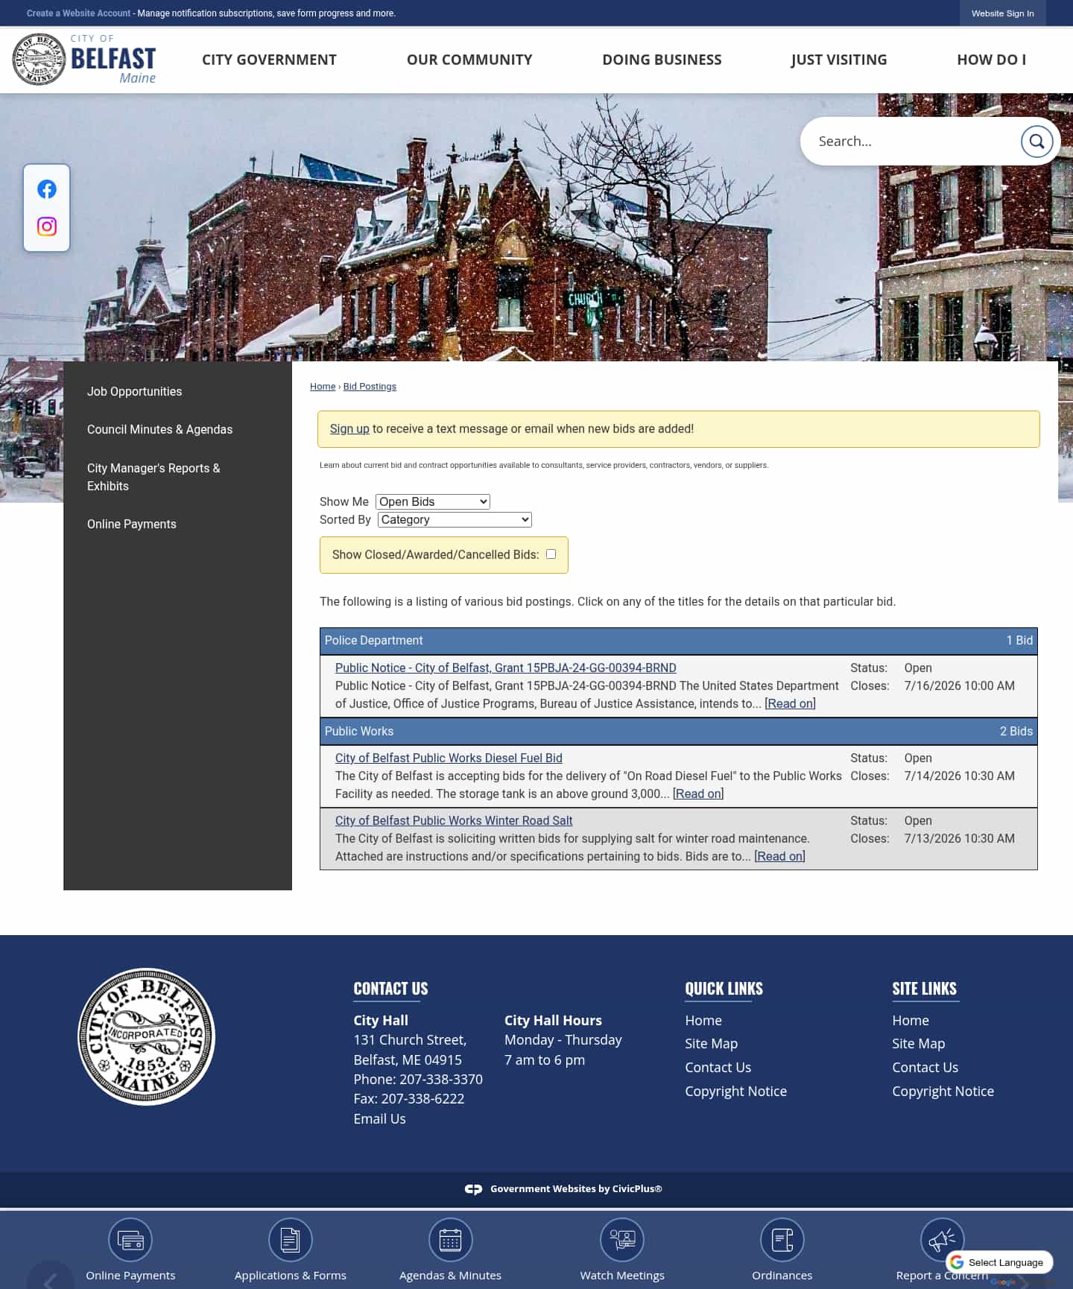Open the City Government menu

click(269, 60)
